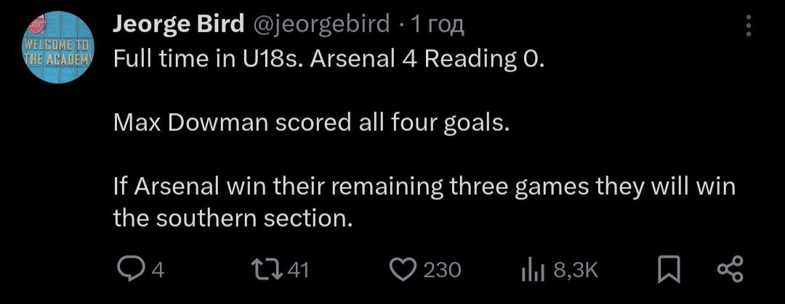Viewport: 785px width, 304px height.
Task: Open the tweet via '1 год' timestamp
Action: [438, 25]
